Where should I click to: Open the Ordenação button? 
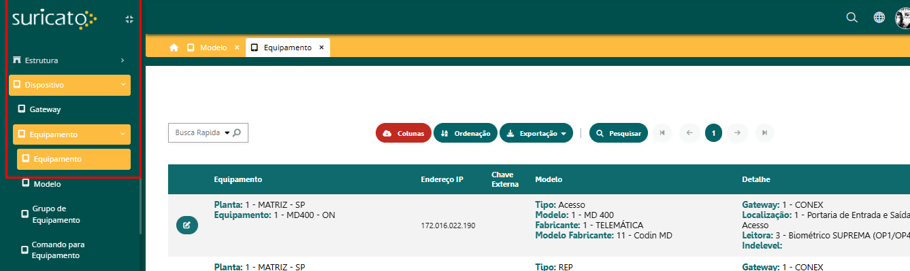466,133
